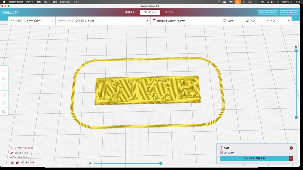
Task: Click the Bluetooth icon in menu bar
Action: (244, 2)
